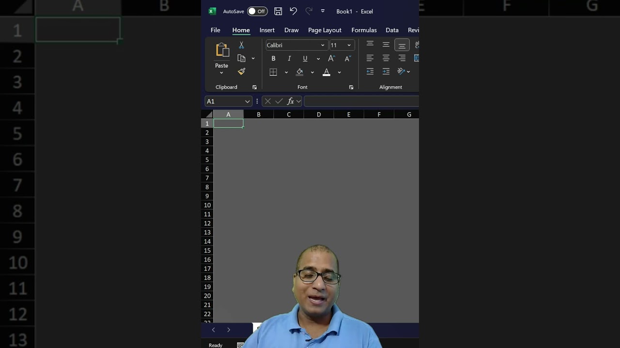This screenshot has width=620, height=348.
Task: Click the Paste clipboard icon
Action: pyautogui.click(x=222, y=51)
